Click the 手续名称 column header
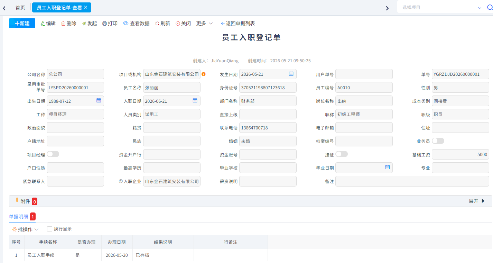This screenshot has height=263, width=493. (x=48, y=242)
